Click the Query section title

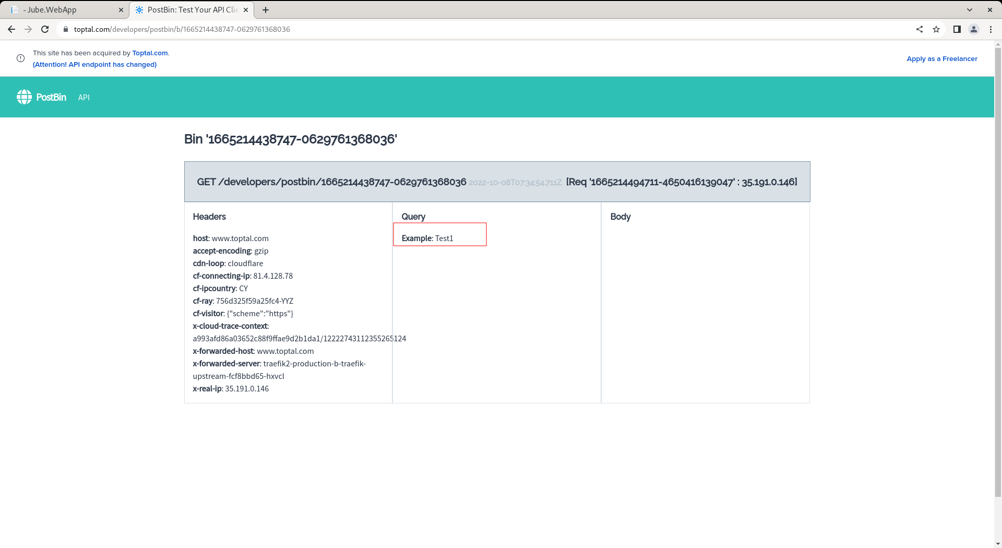(413, 217)
